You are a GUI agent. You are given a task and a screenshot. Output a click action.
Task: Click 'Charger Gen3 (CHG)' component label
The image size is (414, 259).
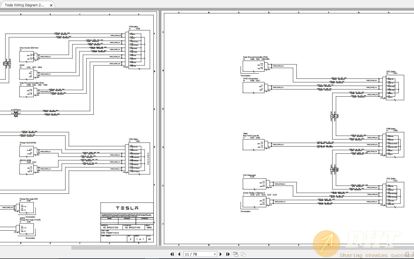27,143
